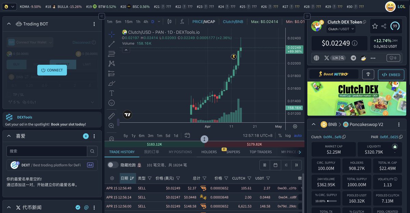This screenshot has height=213, width=410.
Task: Open the token website globe icon
Action: (x=316, y=58)
